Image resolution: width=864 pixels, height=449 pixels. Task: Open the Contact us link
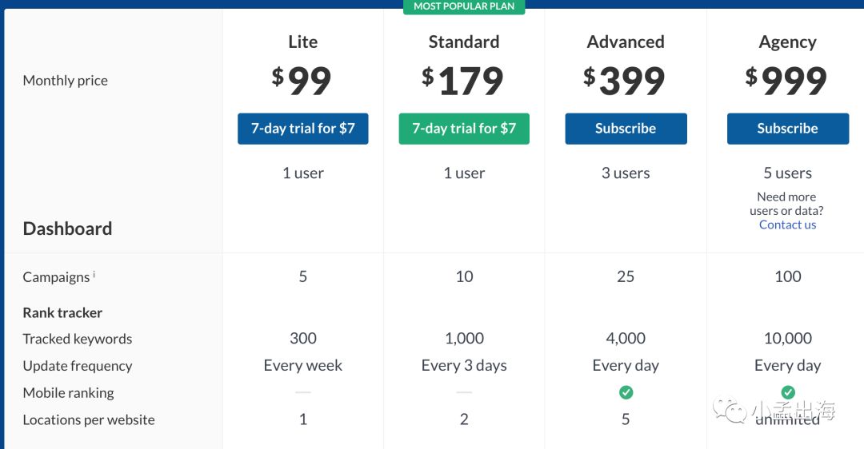click(787, 224)
